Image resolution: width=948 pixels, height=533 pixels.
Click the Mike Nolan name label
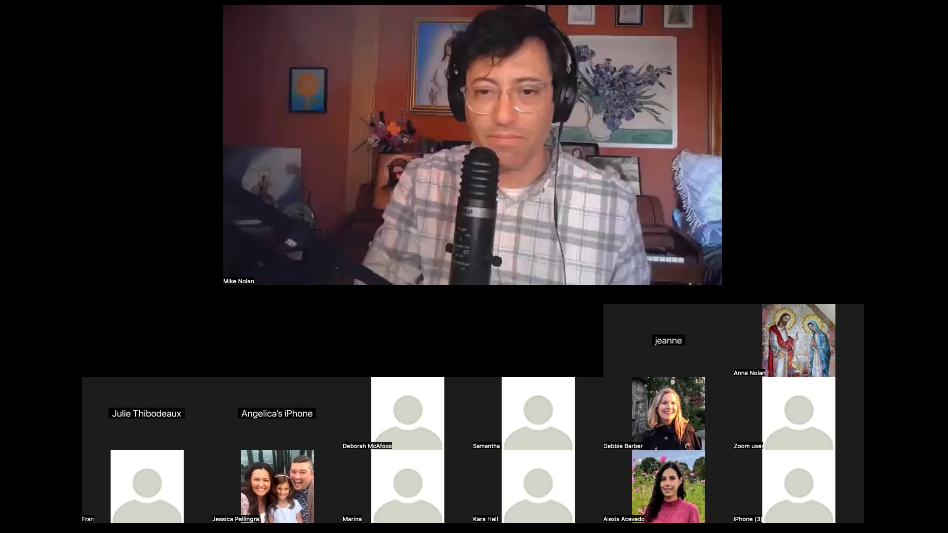click(x=238, y=281)
